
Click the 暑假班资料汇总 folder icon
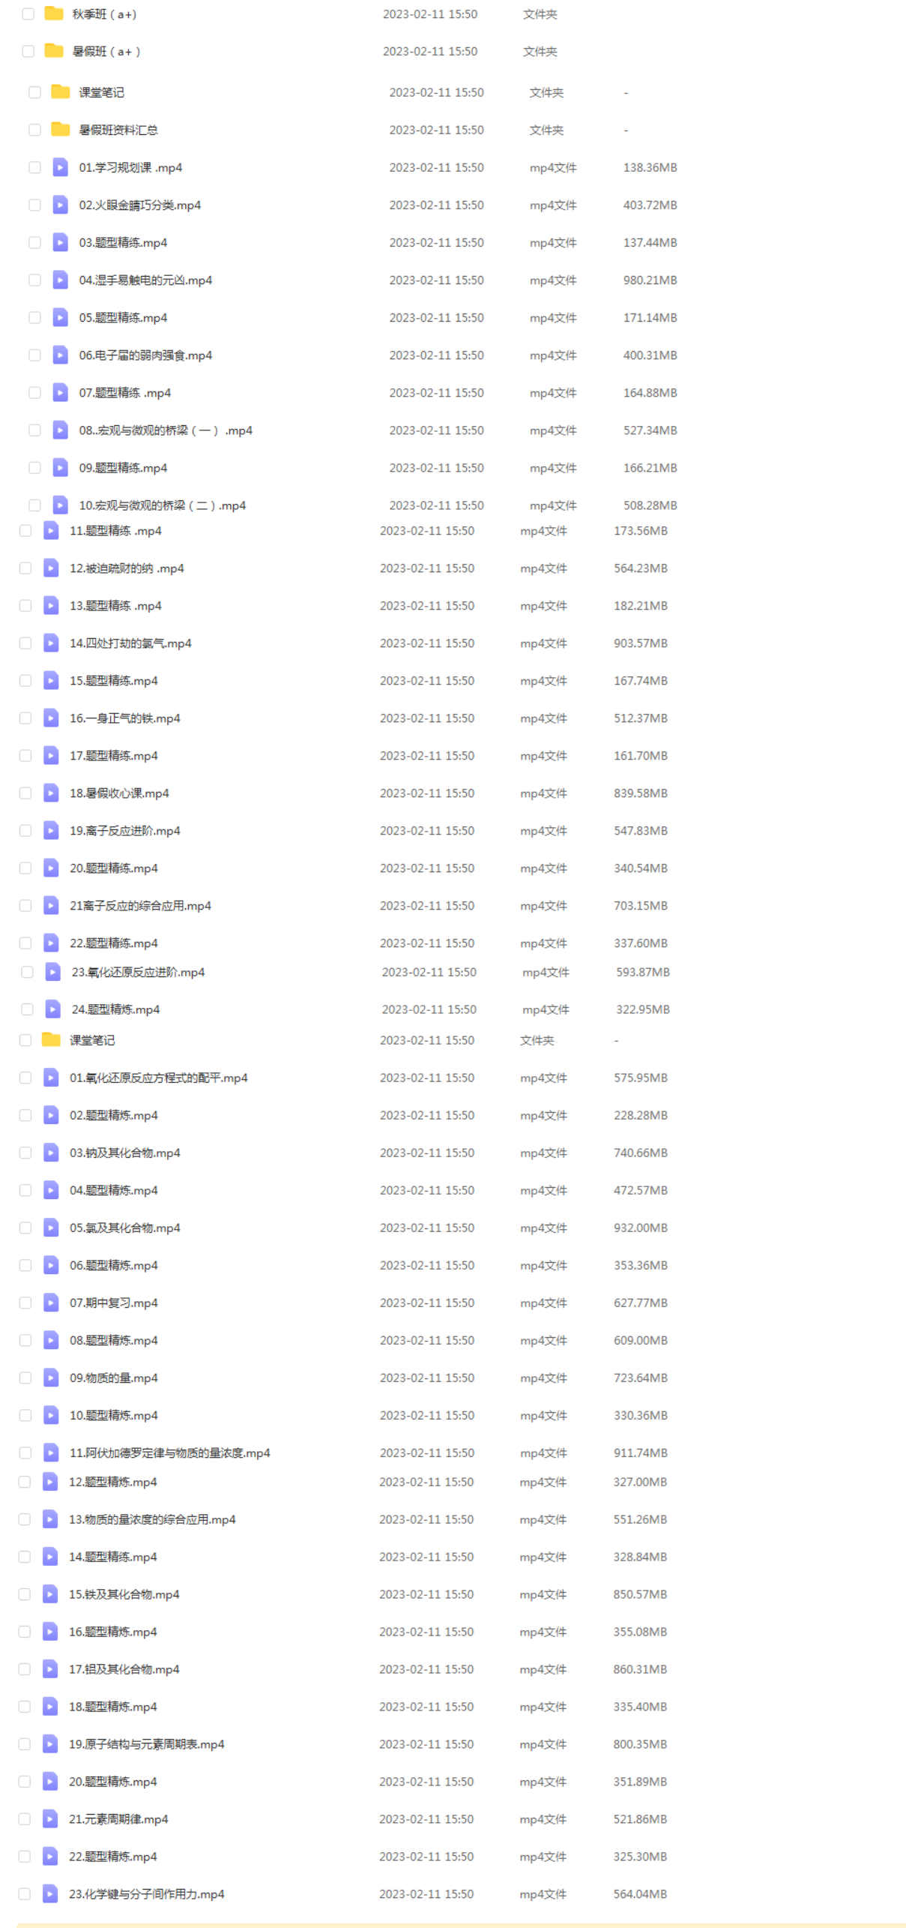pyautogui.click(x=61, y=130)
